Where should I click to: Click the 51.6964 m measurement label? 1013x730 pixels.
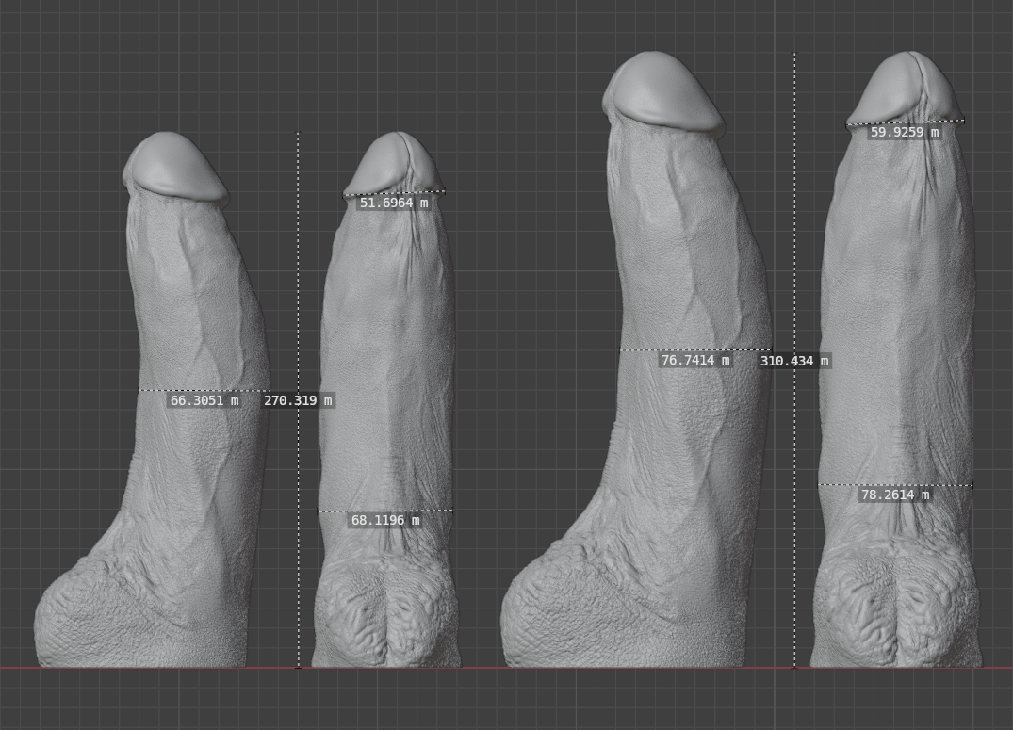coord(394,203)
